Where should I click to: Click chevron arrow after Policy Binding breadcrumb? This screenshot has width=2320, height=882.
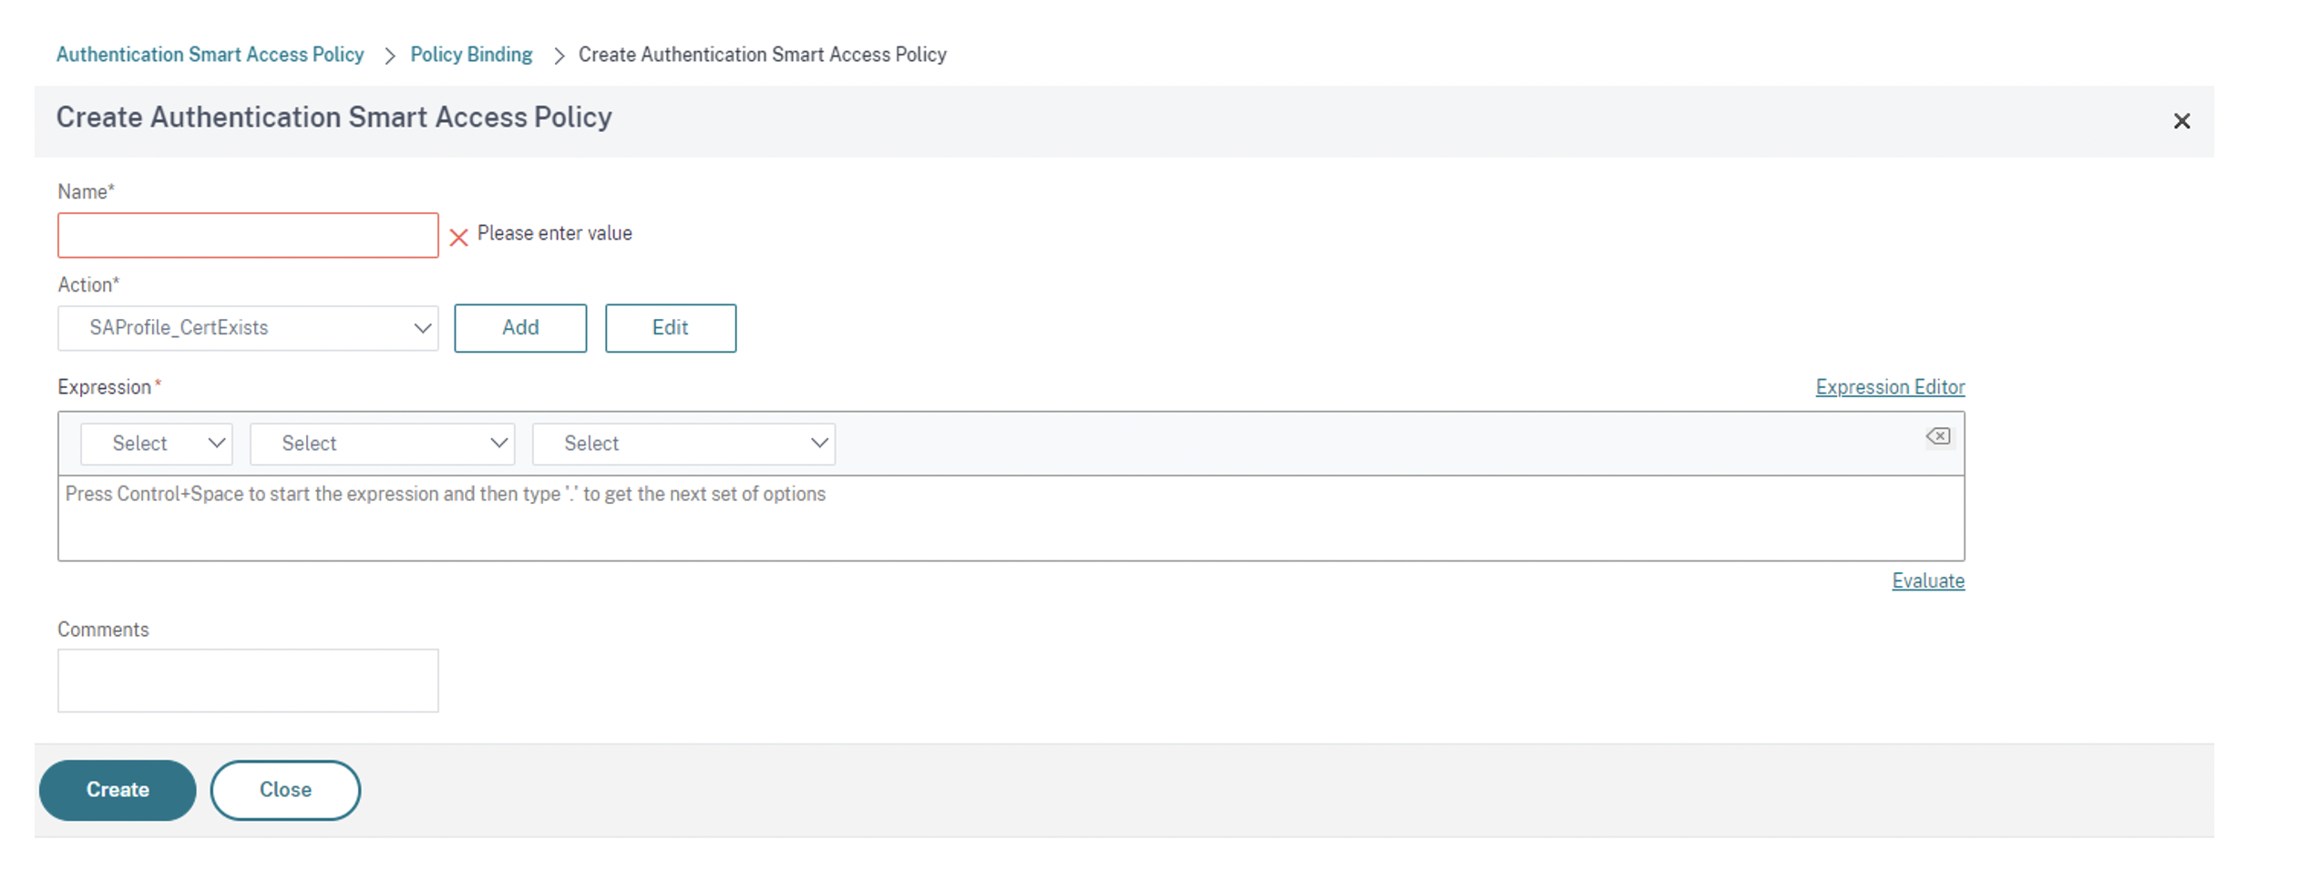tap(559, 56)
